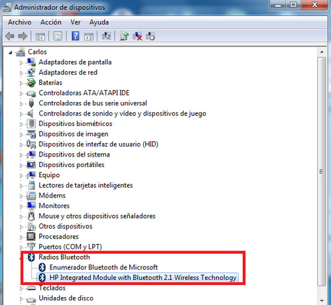Image resolution: width=331 pixels, height=305 pixels.
Task: Expand Adaptadores de red node
Action: point(21,73)
